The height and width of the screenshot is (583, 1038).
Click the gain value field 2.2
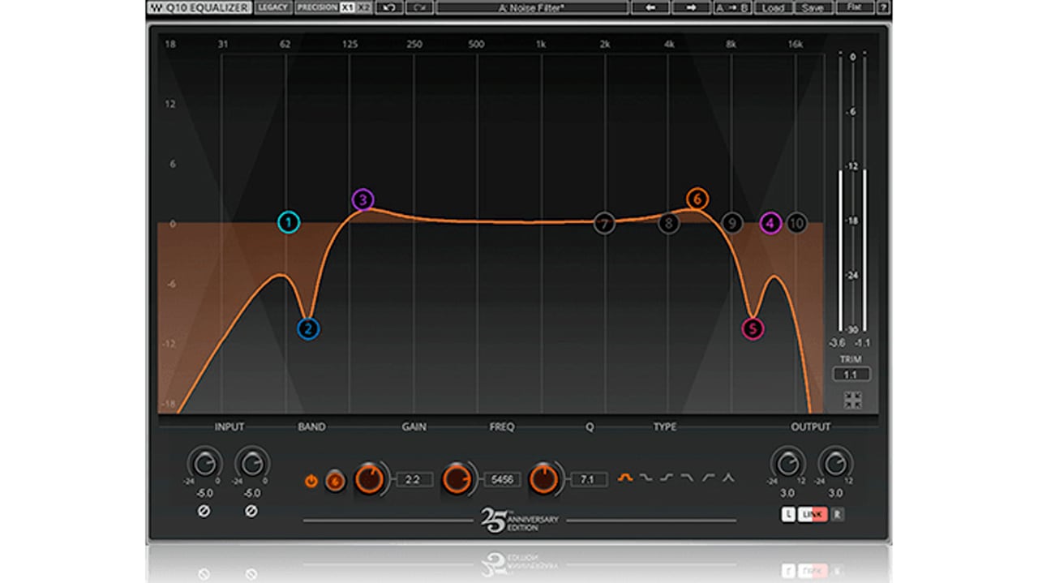(414, 480)
